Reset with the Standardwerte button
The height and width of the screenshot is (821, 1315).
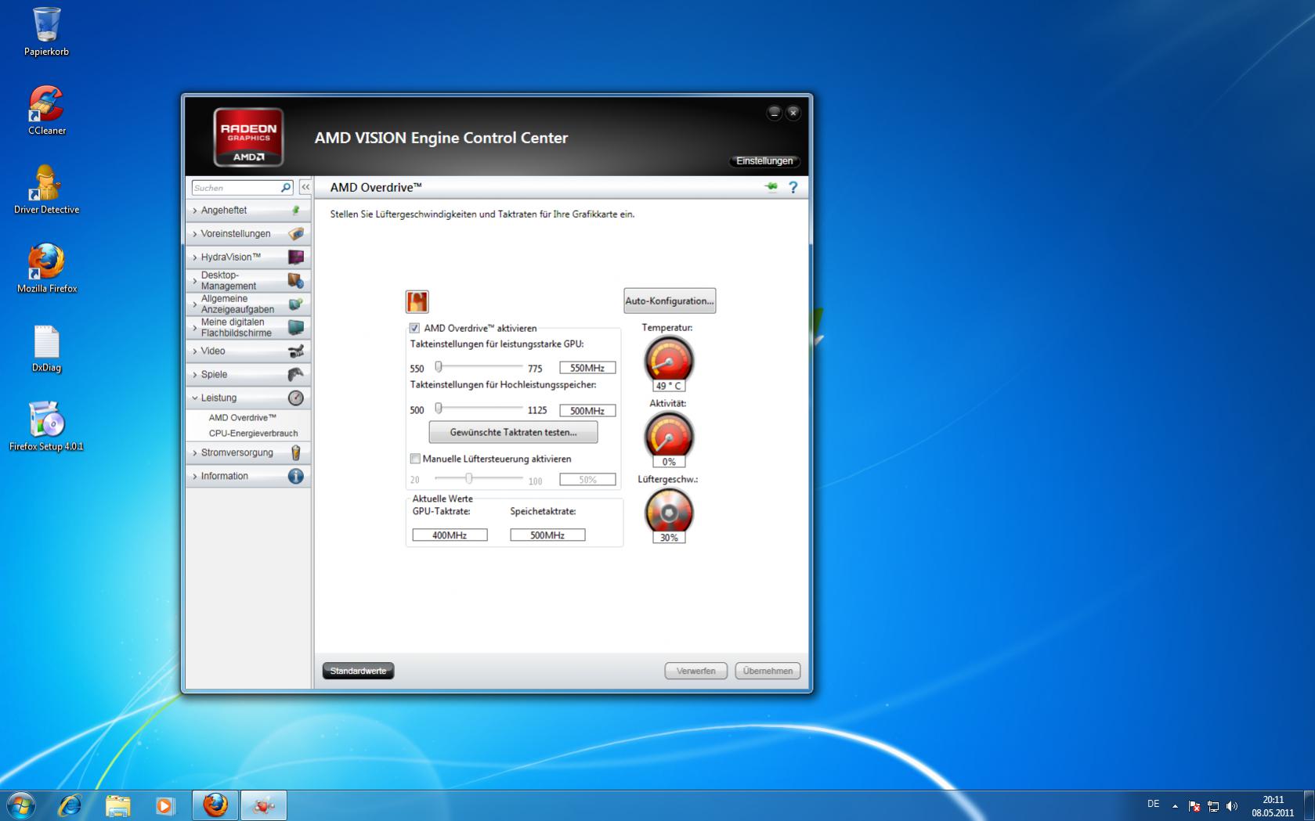(x=358, y=671)
